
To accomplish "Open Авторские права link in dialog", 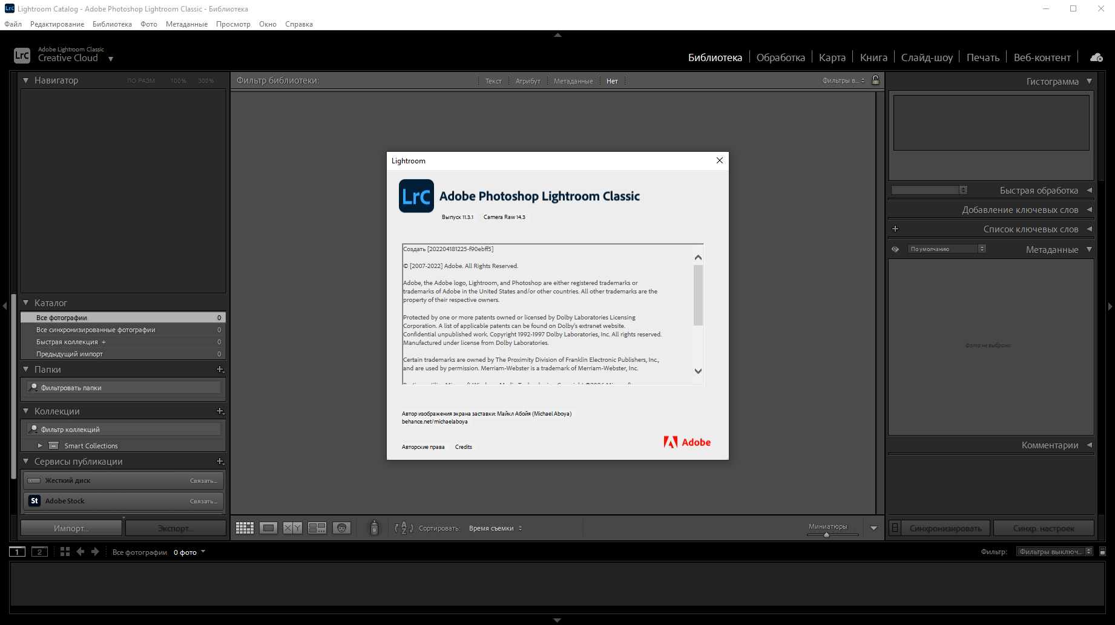I will 423,447.
